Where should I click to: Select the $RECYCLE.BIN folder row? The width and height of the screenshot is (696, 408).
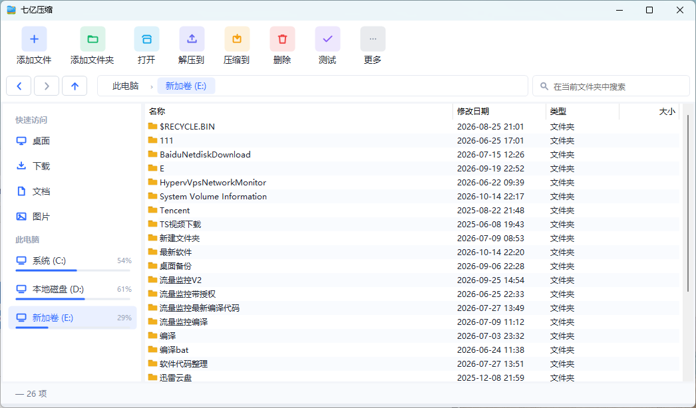pyautogui.click(x=413, y=127)
